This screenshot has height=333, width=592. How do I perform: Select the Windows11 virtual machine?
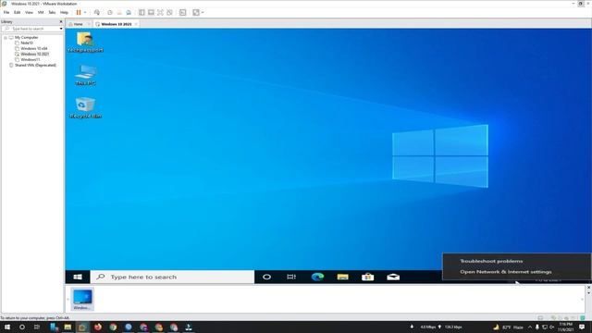(31, 59)
